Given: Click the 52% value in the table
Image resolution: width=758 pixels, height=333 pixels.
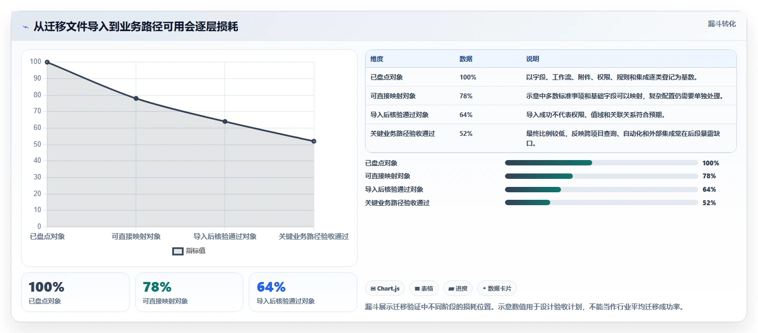Looking at the screenshot, I should 466,134.
